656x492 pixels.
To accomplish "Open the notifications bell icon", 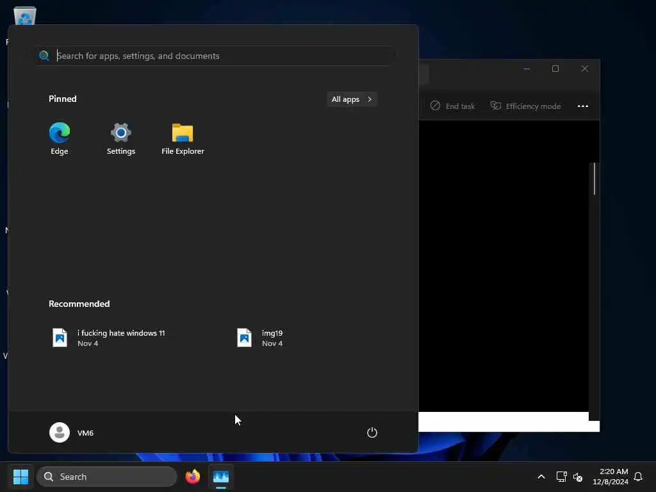I will point(638,477).
